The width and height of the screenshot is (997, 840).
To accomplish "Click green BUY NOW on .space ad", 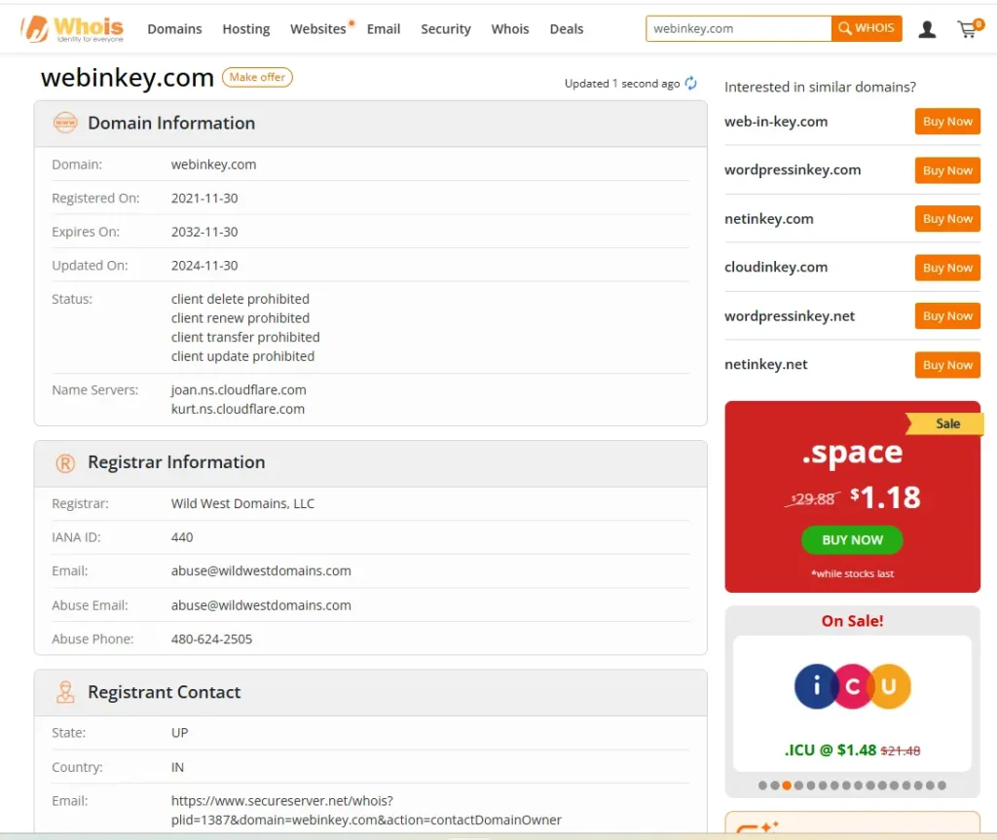I will (852, 540).
